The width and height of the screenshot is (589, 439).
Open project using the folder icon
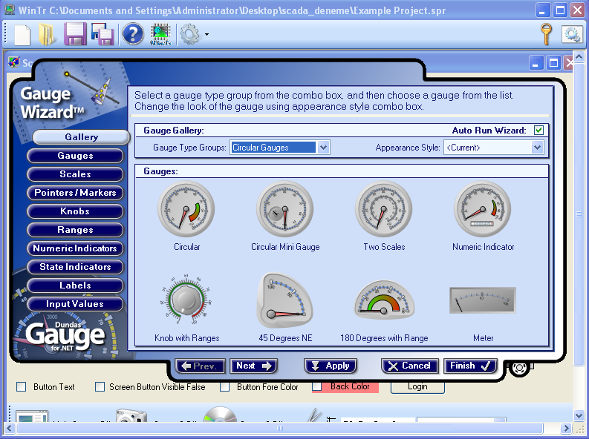pos(48,34)
